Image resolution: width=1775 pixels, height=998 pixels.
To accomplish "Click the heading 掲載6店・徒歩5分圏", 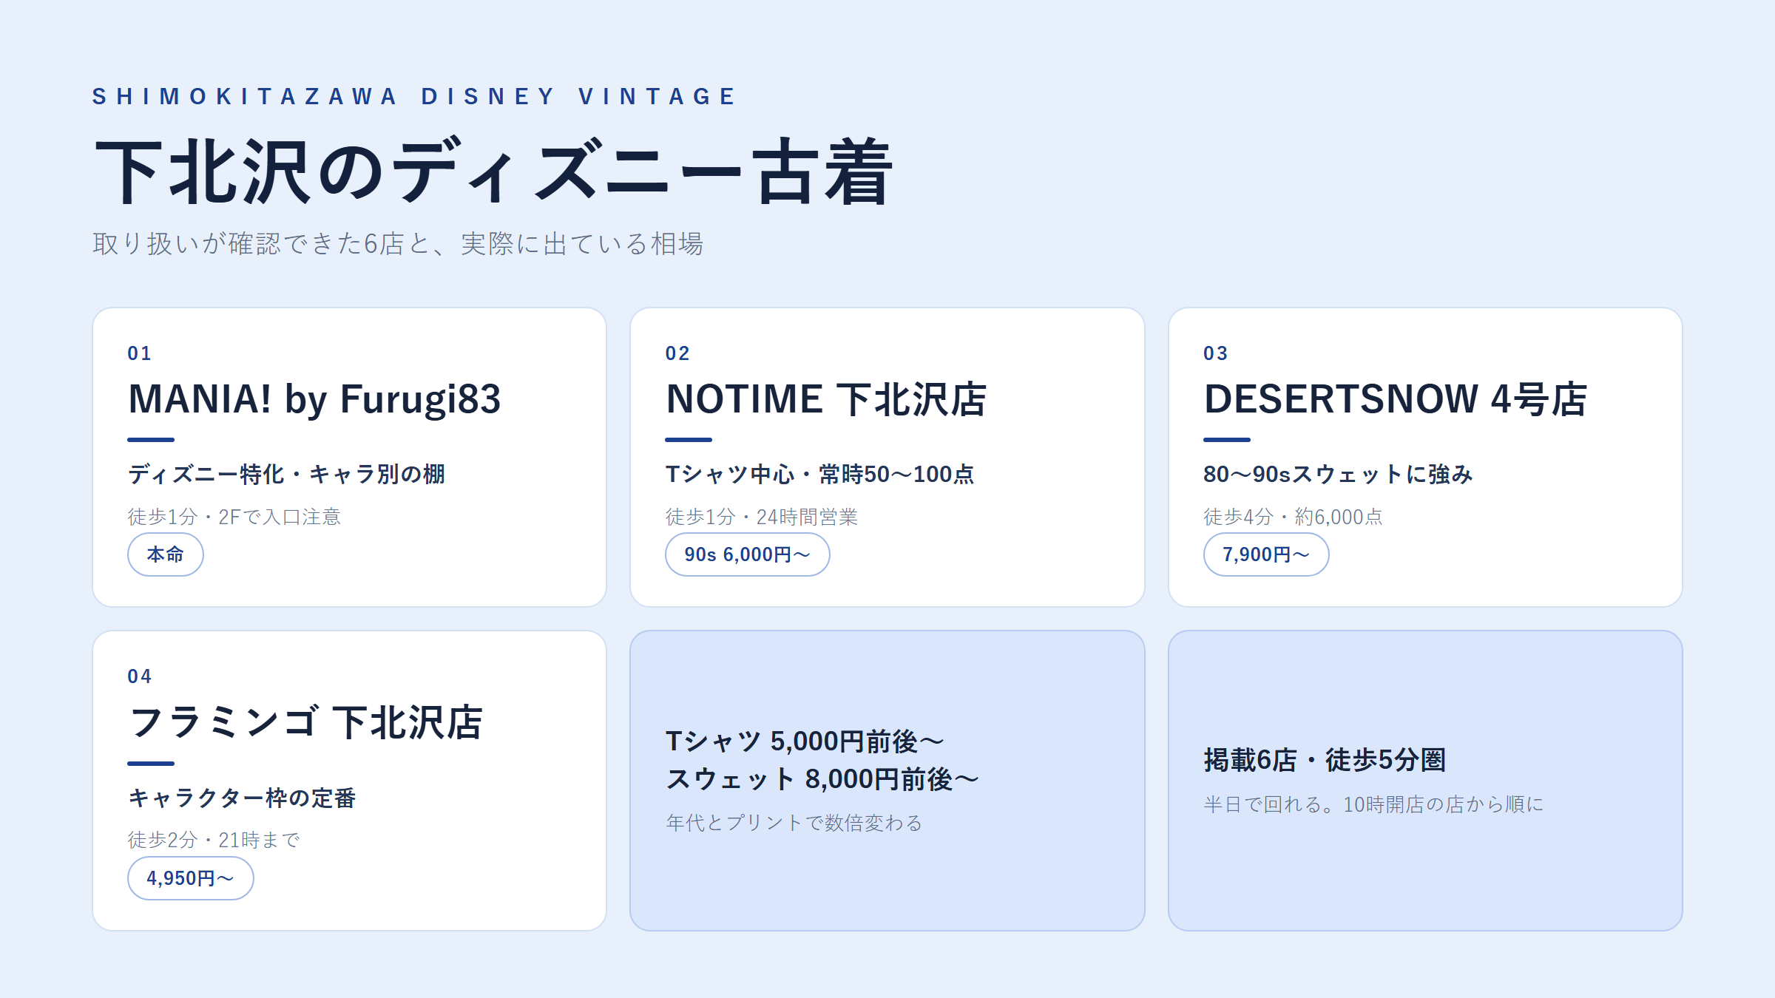I will [x=1325, y=760].
